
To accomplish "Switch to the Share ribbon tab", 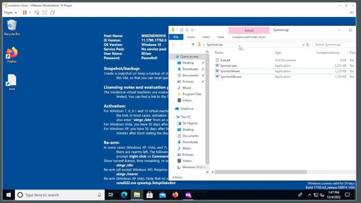I will click(206, 37).
